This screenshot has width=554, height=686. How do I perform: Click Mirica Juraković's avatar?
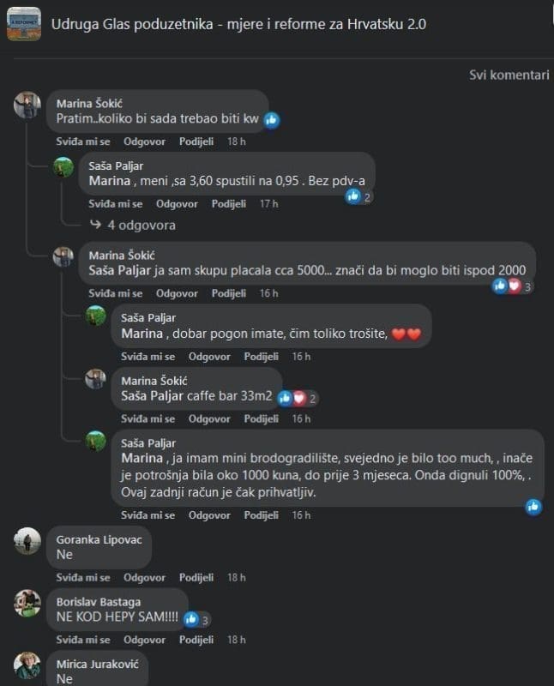pyautogui.click(x=27, y=665)
